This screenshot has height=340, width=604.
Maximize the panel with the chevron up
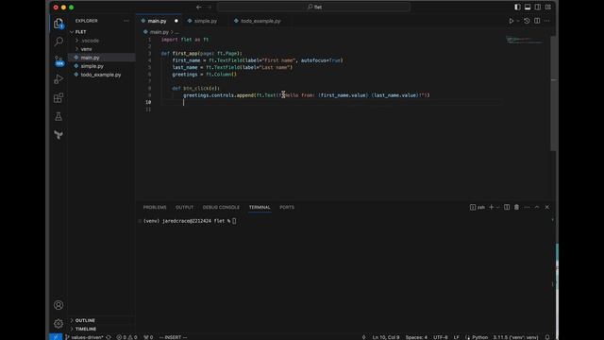coord(537,208)
